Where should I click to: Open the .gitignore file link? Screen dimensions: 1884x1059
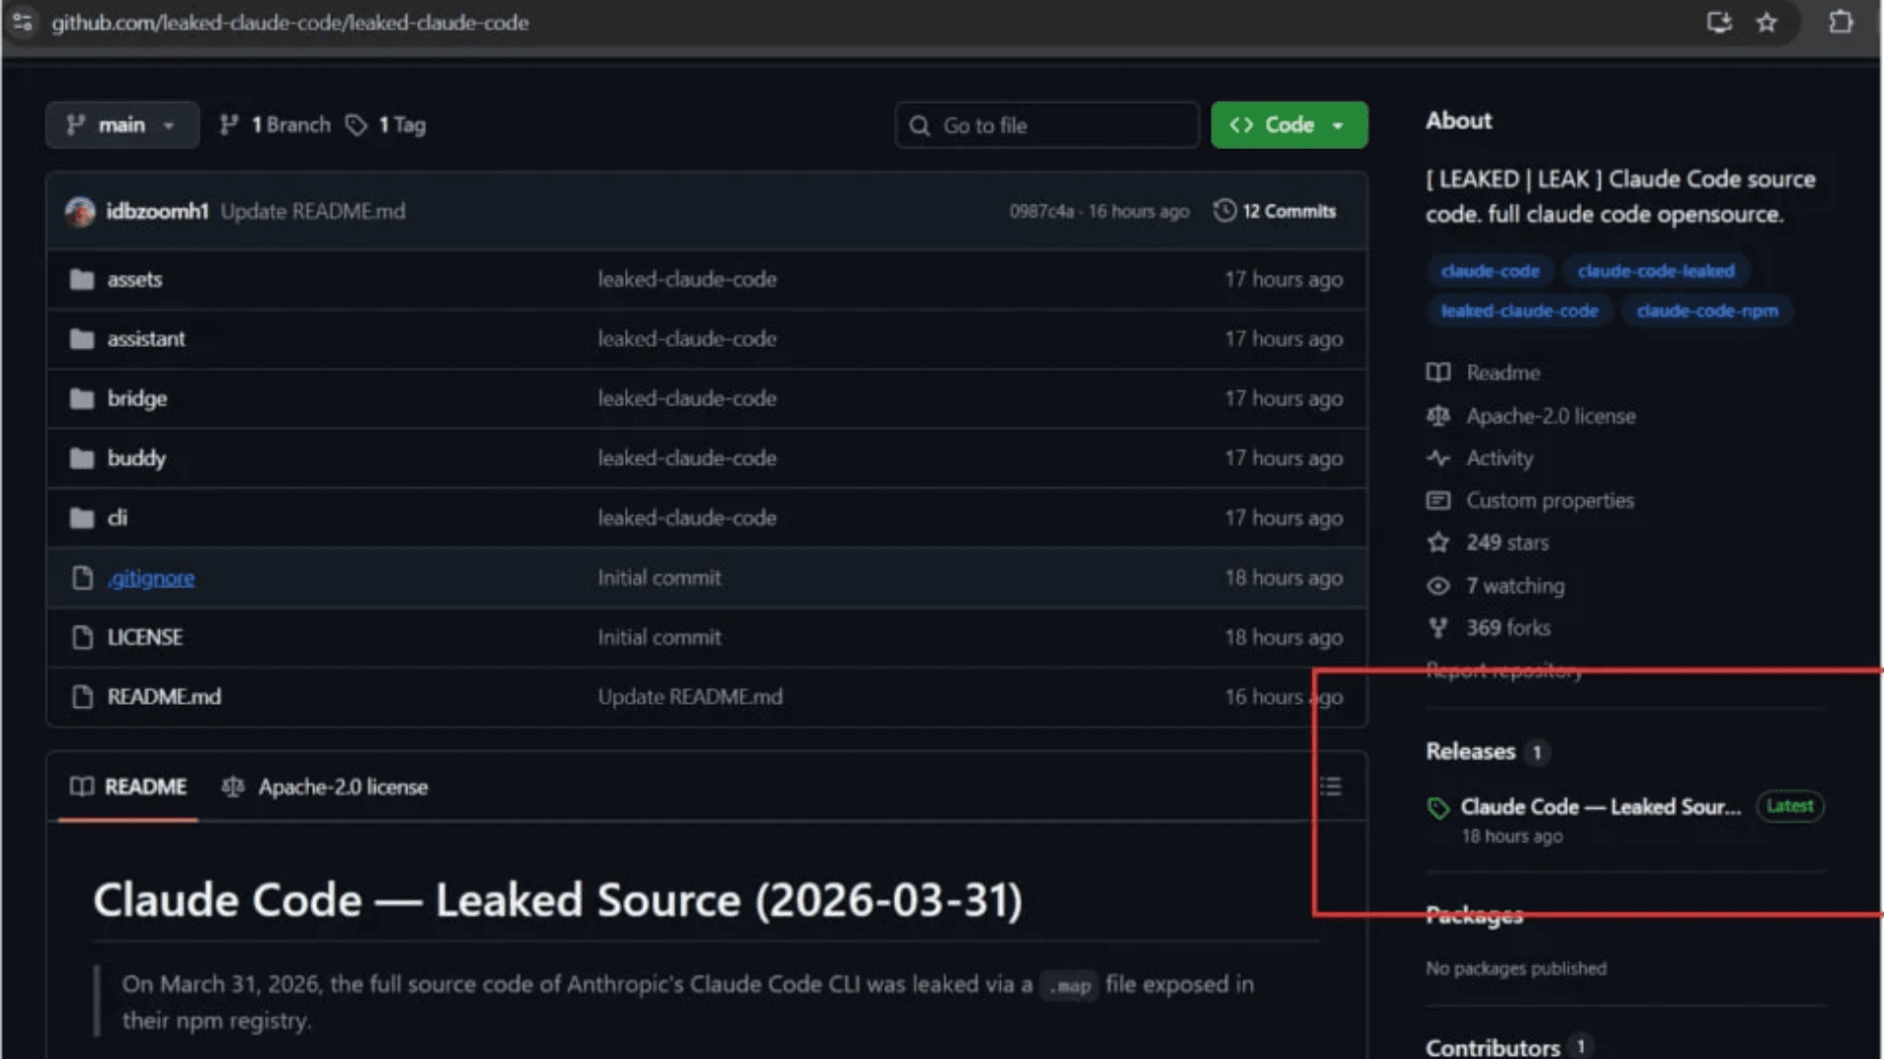click(151, 579)
